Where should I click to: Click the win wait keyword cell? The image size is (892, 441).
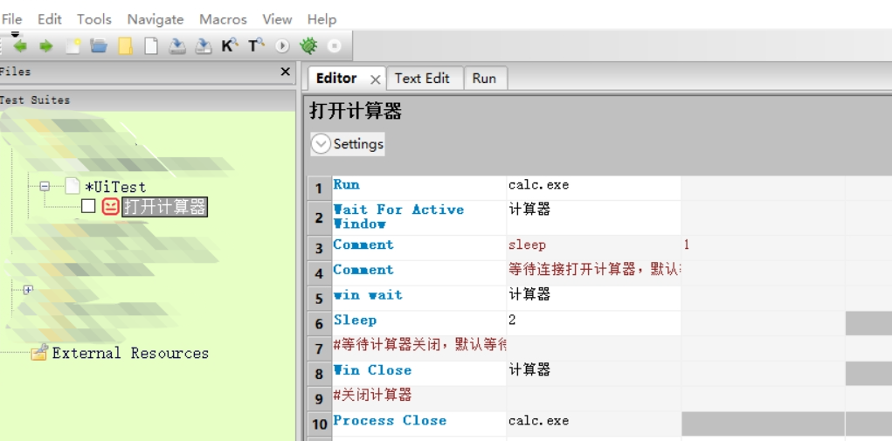tap(419, 298)
